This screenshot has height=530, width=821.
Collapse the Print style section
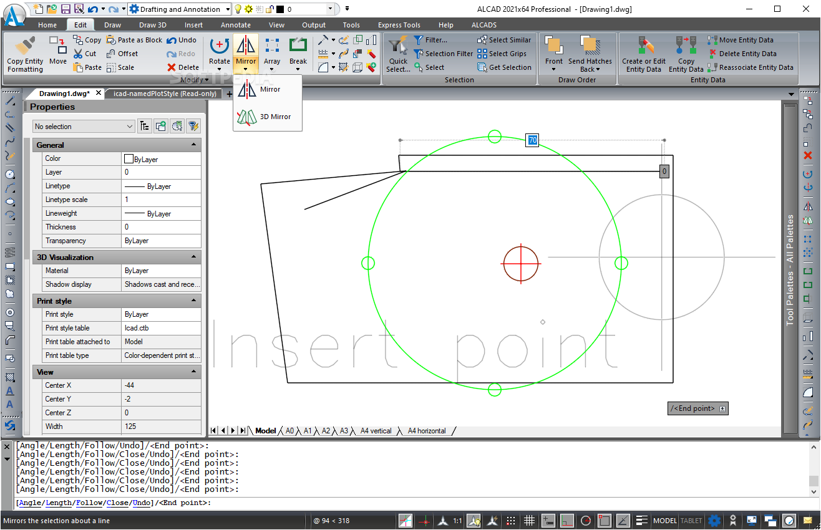(194, 301)
